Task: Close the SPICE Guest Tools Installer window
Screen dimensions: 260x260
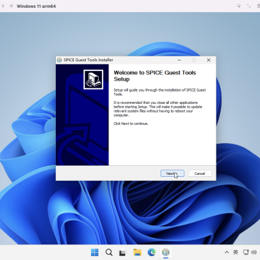Action: tap(209, 60)
